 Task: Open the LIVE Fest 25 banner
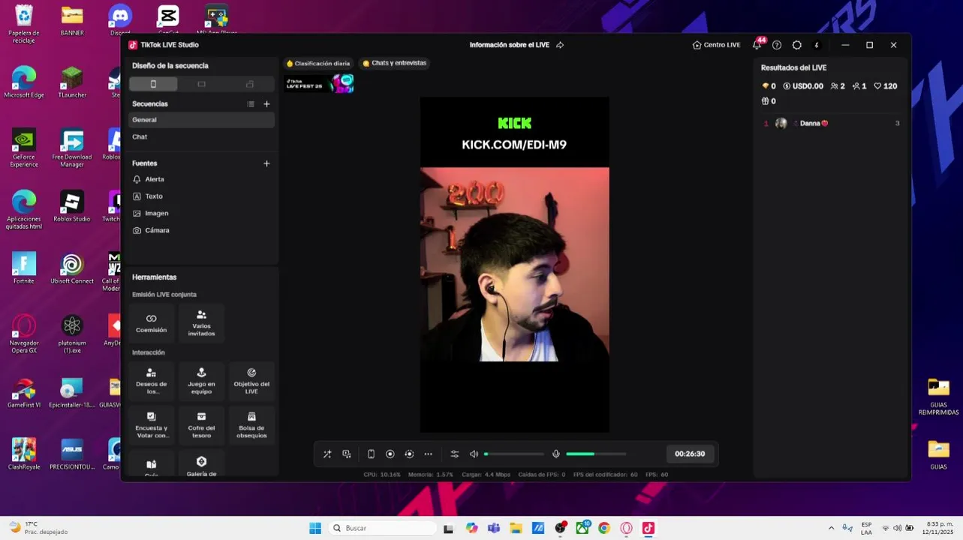click(x=319, y=83)
